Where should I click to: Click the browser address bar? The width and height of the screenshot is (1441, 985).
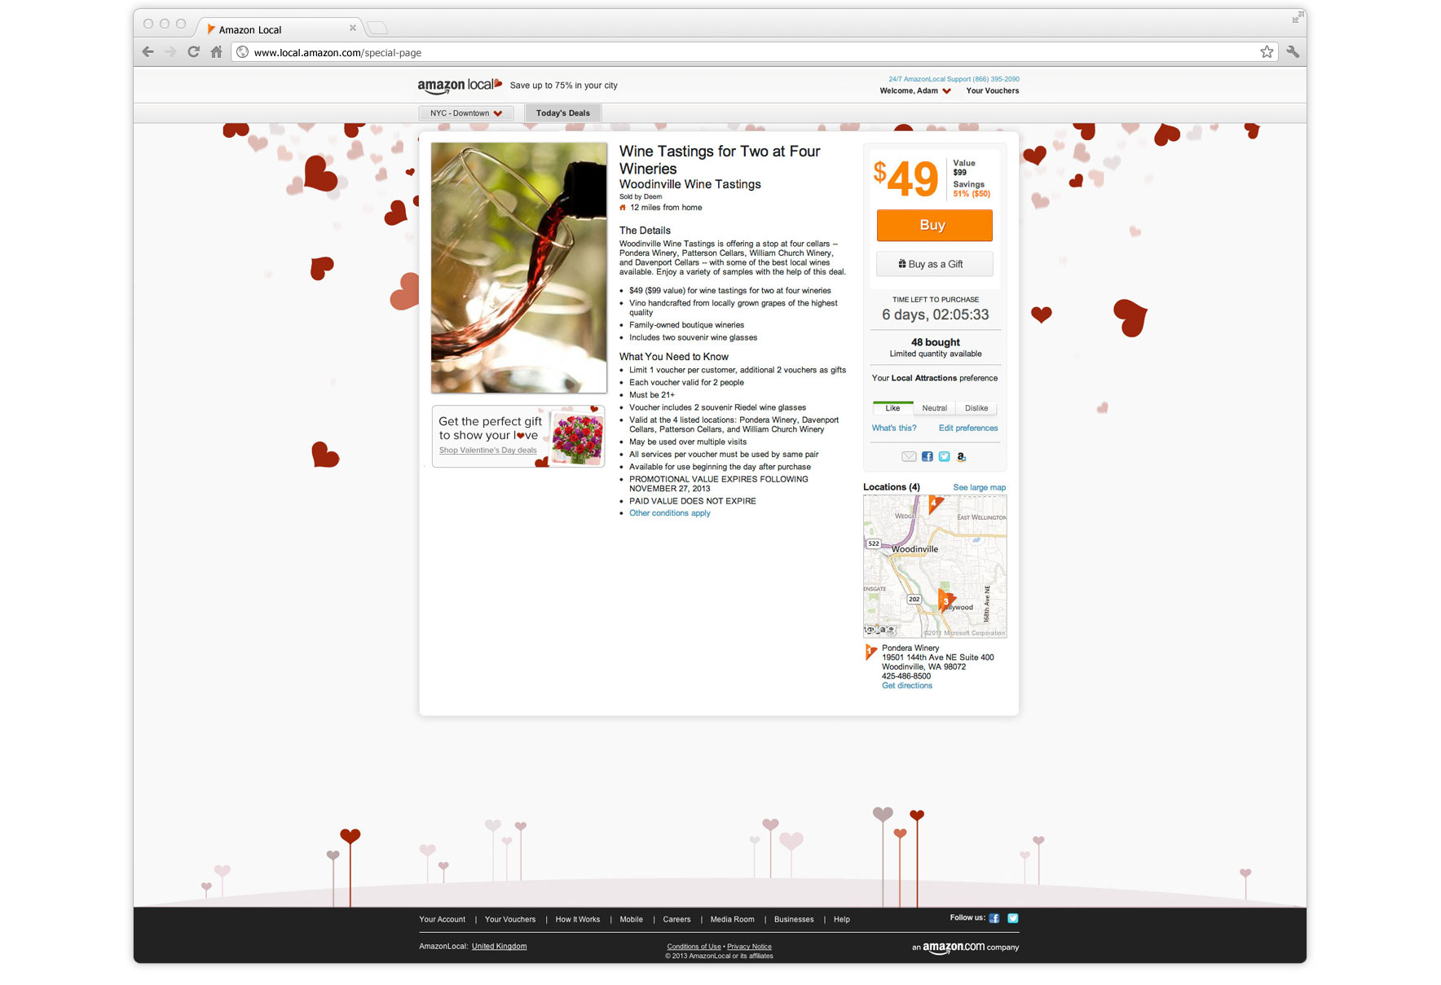[x=754, y=52]
